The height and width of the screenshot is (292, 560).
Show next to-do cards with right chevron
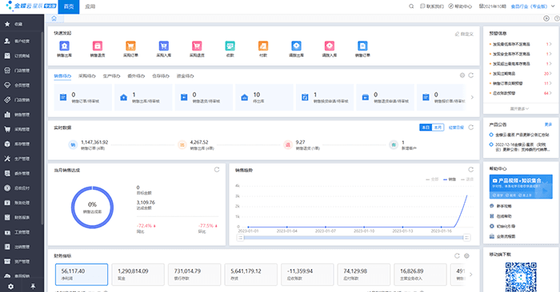pos(472,97)
